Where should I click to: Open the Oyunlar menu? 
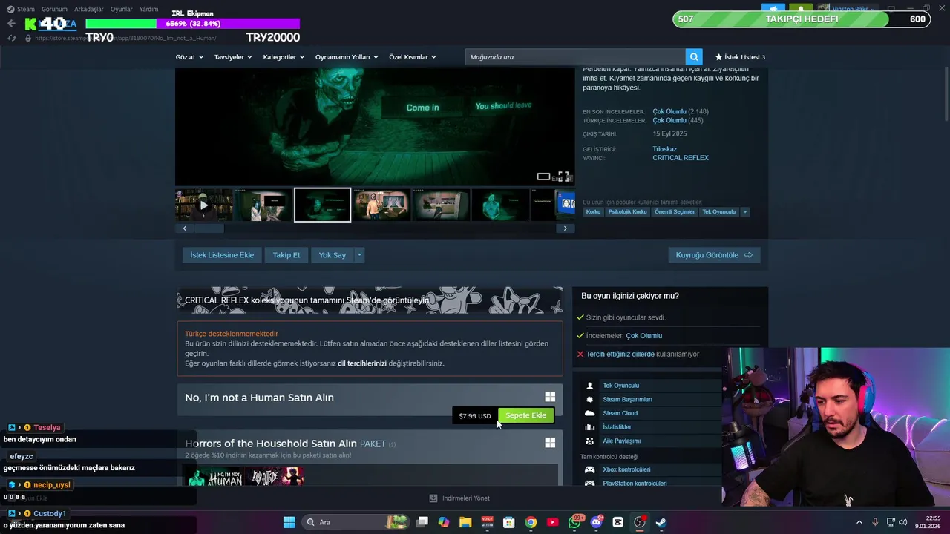pos(122,10)
